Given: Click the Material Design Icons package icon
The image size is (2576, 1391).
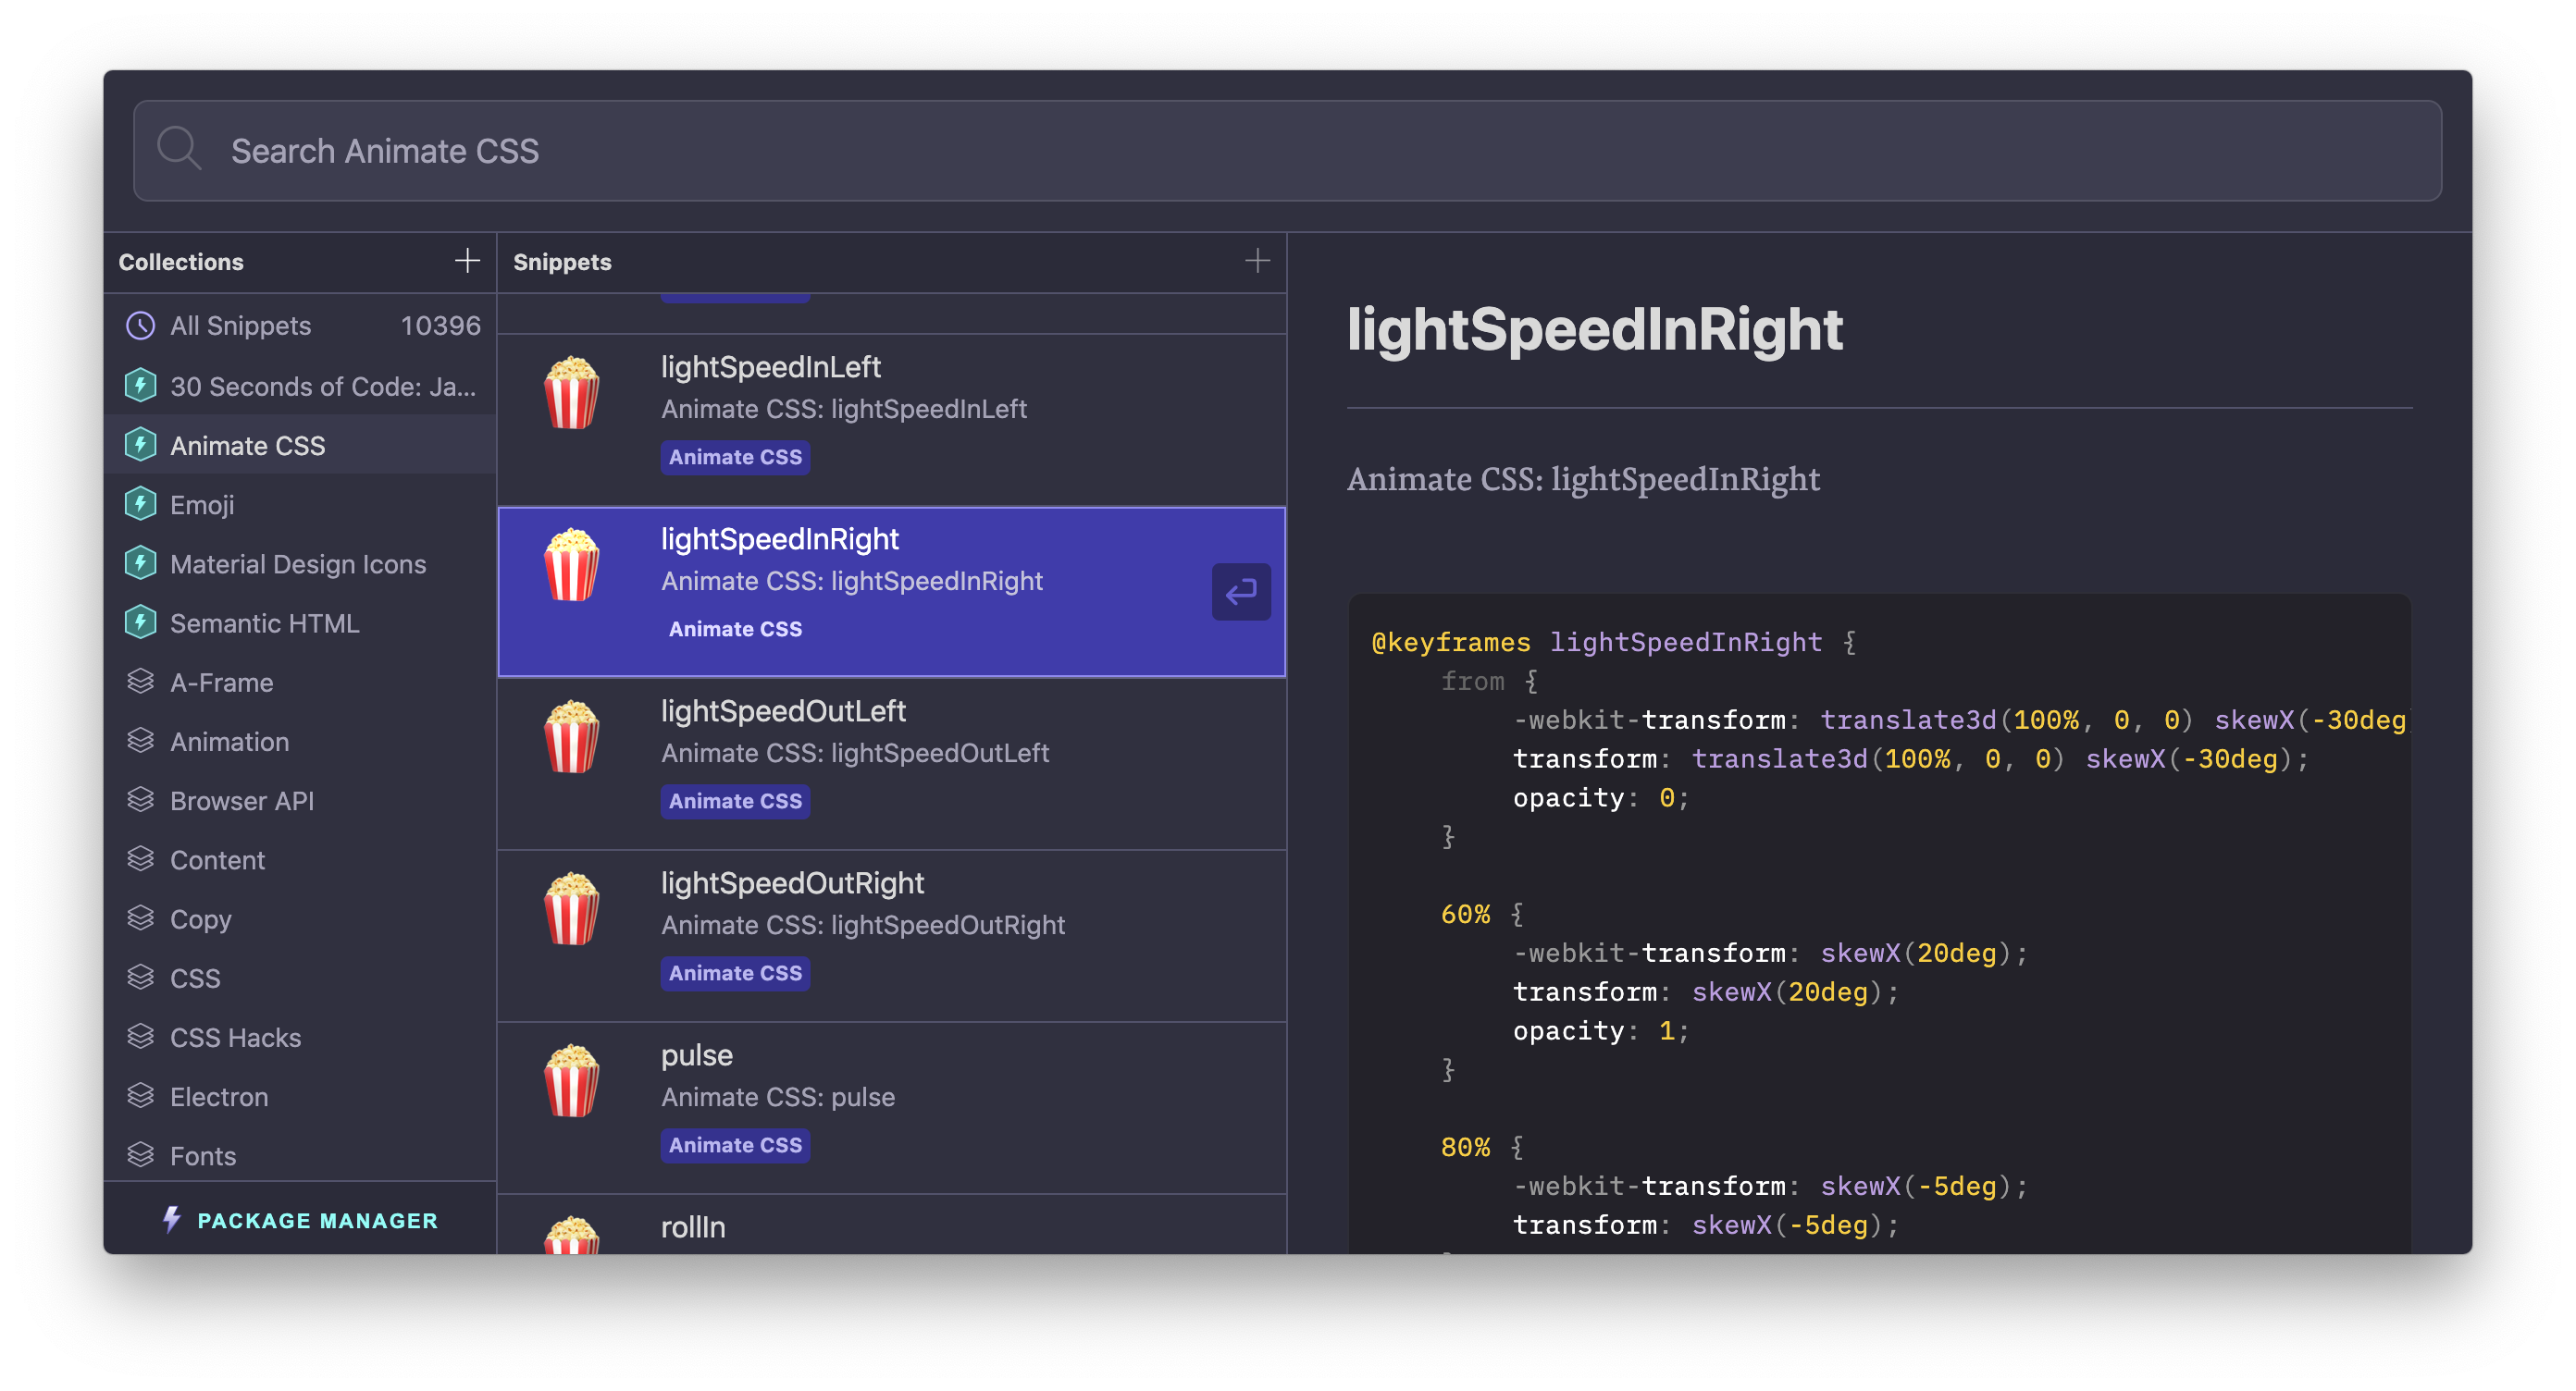Looking at the screenshot, I should [140, 563].
